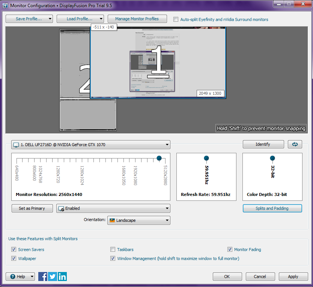Disable the Monitor Fading checkbox
Screen dimensions: 313x287
pyautogui.click(x=230, y=250)
